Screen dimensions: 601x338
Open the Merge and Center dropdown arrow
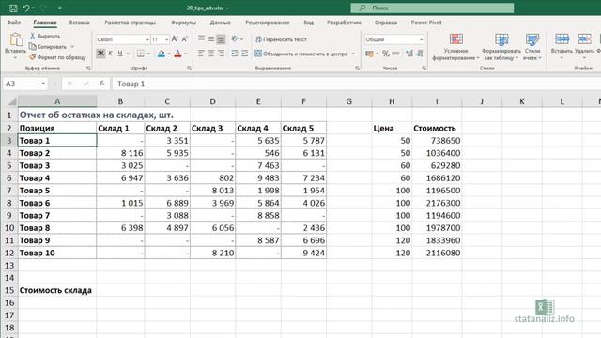[x=353, y=54]
